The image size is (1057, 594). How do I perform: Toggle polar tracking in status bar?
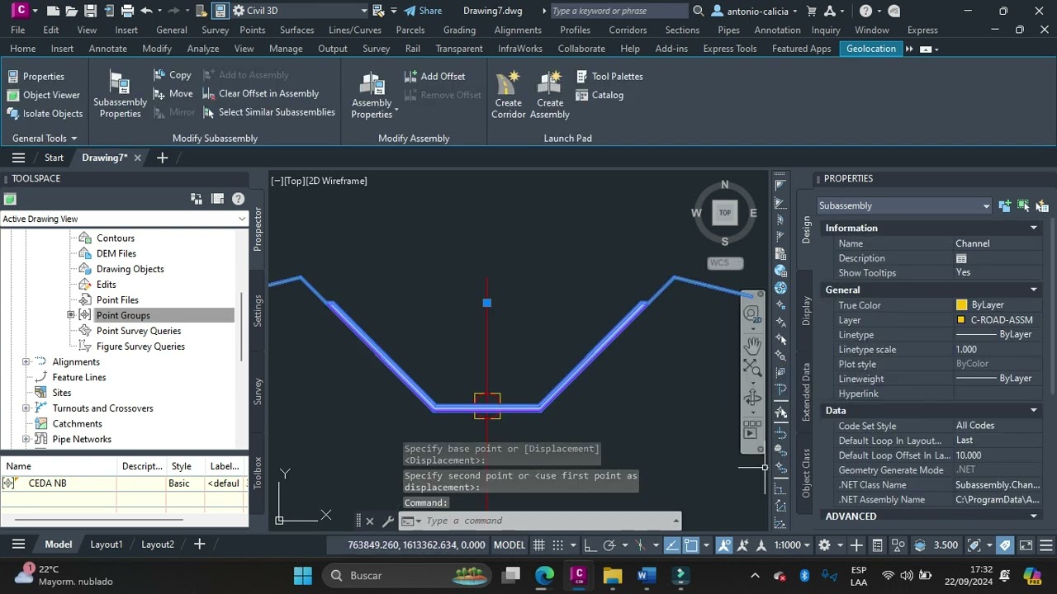tap(609, 545)
